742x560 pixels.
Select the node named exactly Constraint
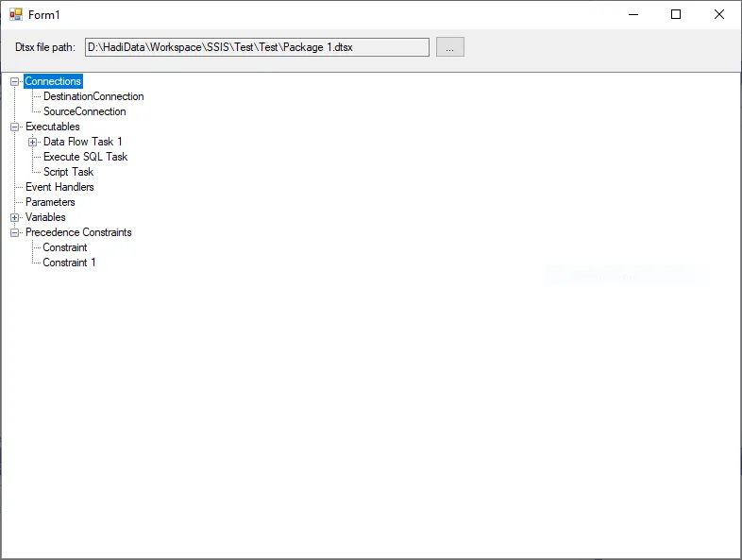65,248
